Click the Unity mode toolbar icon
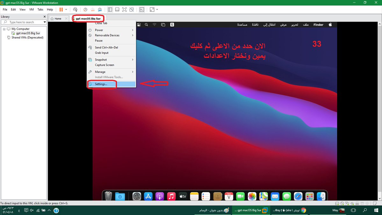382x215 pixels. pos(132,10)
